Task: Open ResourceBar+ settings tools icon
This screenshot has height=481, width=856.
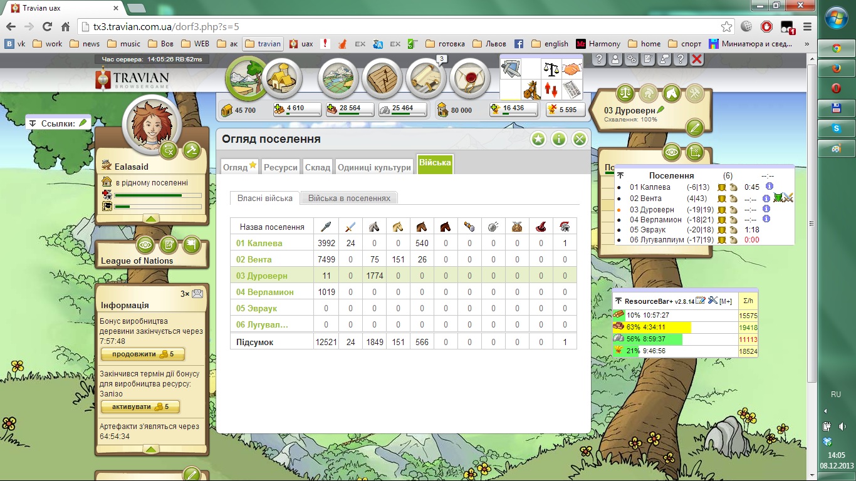Action: 712,301
